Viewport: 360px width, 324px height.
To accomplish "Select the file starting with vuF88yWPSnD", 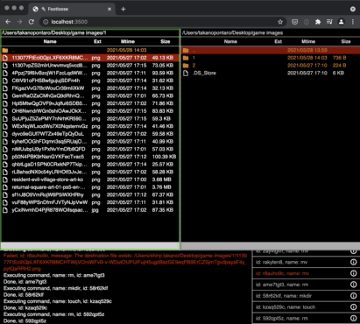I will pos(90,202).
